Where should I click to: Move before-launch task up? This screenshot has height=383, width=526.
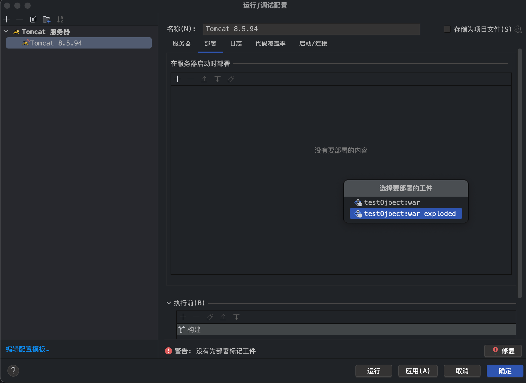click(x=223, y=317)
